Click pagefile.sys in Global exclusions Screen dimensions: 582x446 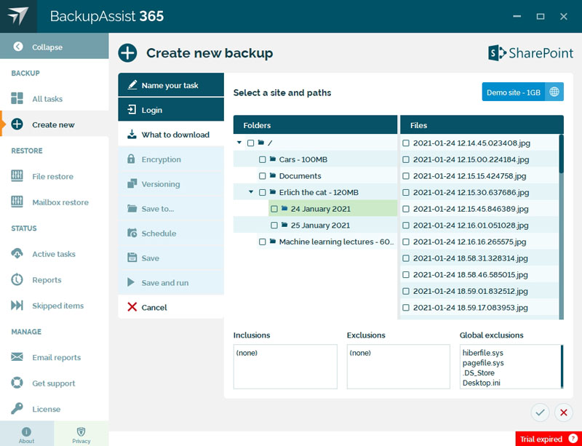[x=483, y=363]
